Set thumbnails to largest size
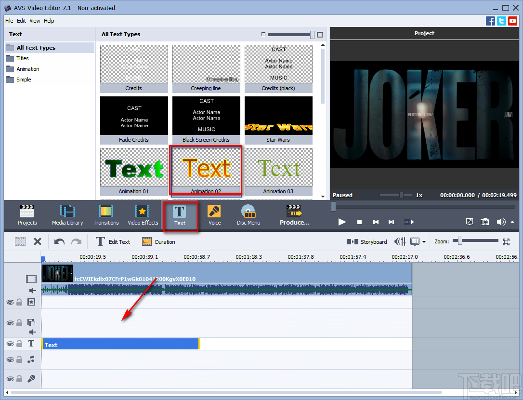The image size is (523, 400). [320, 34]
